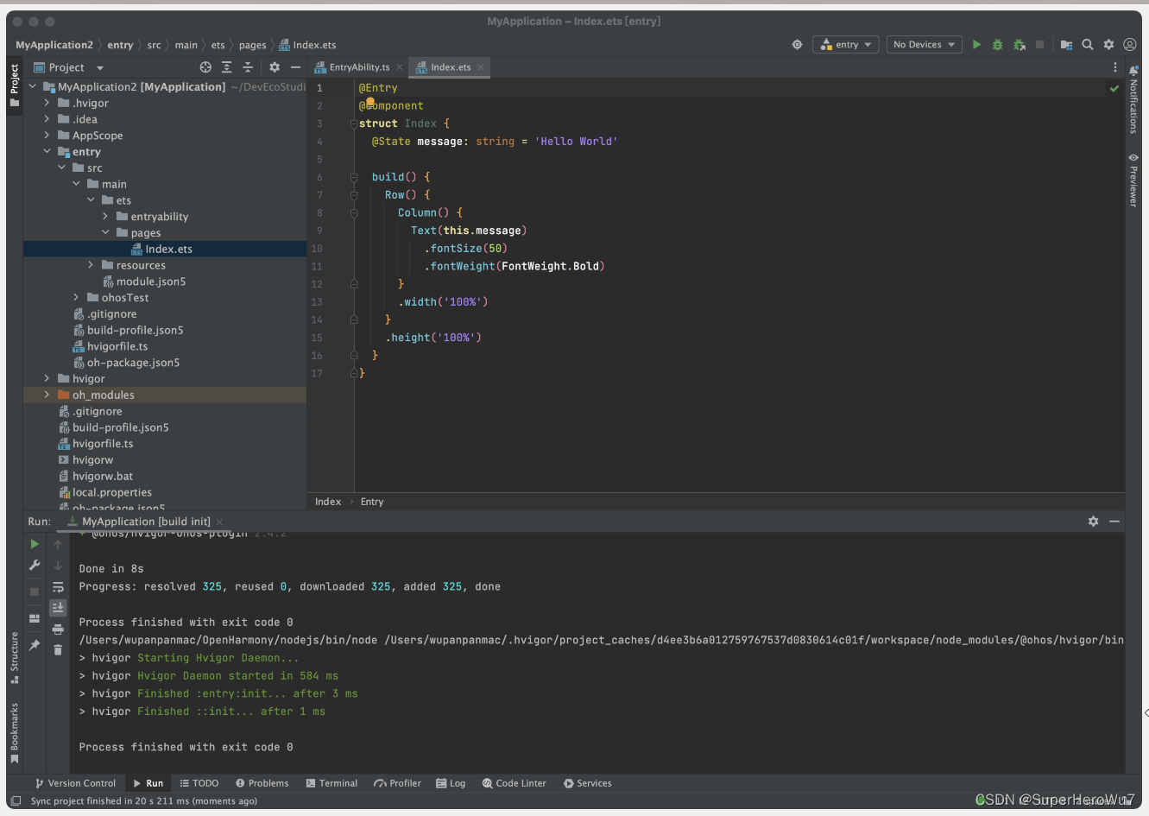The width and height of the screenshot is (1149, 816).
Task: Expand the ohosTest folder
Action: click(x=76, y=298)
